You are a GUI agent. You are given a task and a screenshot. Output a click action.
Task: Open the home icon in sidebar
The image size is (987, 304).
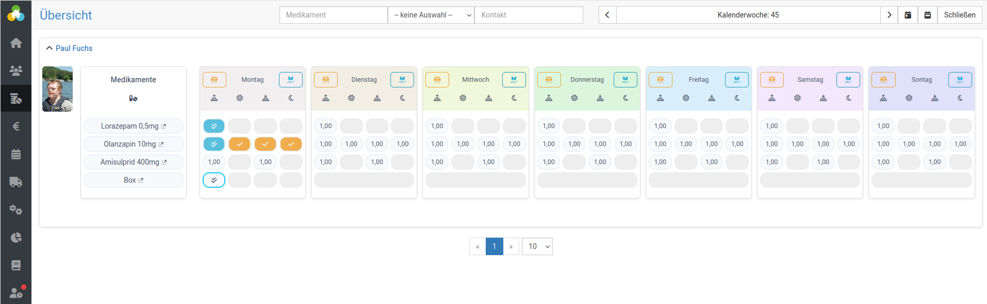(16, 43)
